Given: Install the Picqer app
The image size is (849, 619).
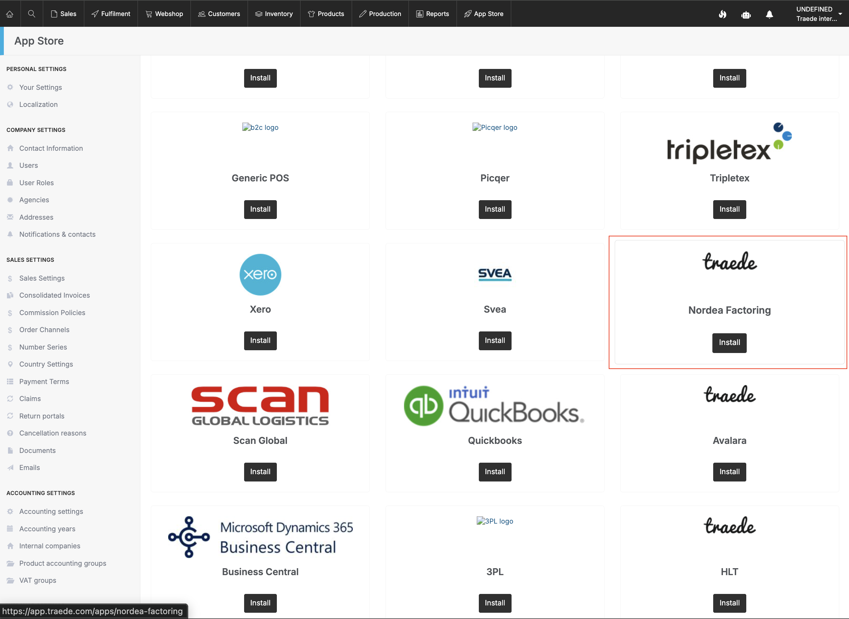Looking at the screenshot, I should coord(495,209).
